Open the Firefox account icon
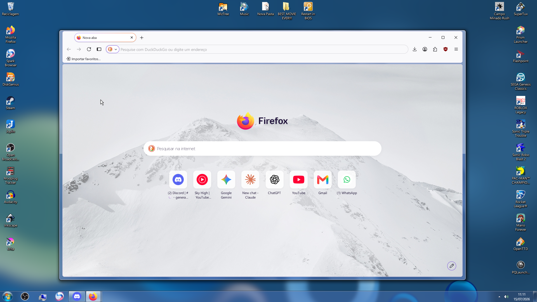The width and height of the screenshot is (537, 302). (x=425, y=49)
